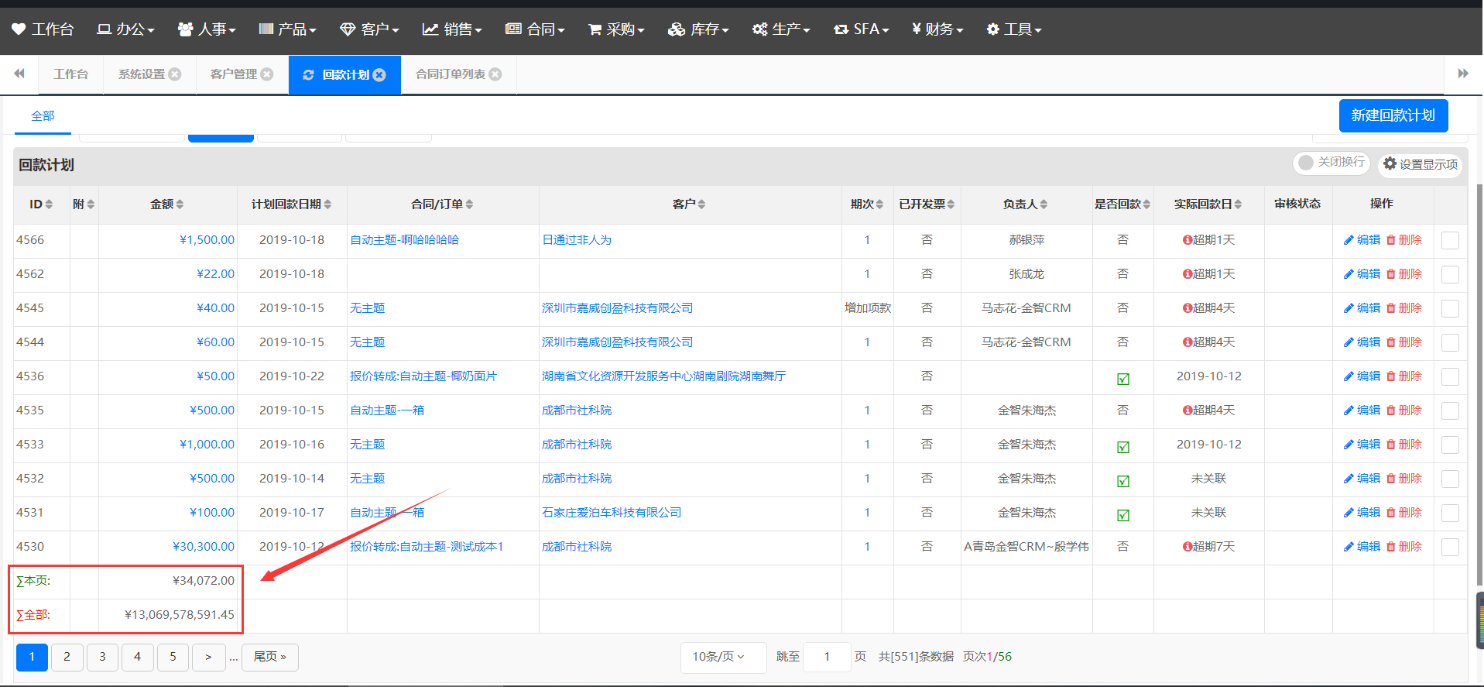Open the 库存 dropdown menu
This screenshot has width=1484, height=687.
coord(698,29)
